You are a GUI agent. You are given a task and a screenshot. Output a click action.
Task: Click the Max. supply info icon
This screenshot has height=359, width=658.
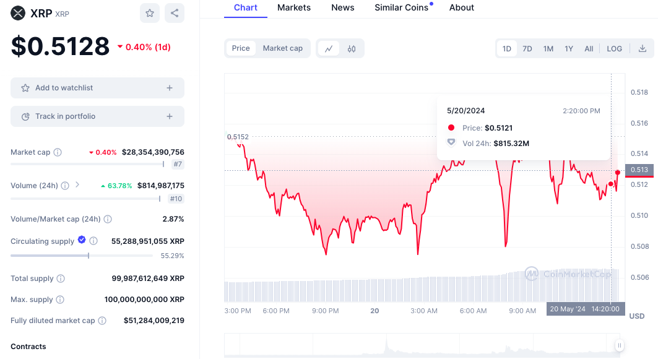point(61,299)
